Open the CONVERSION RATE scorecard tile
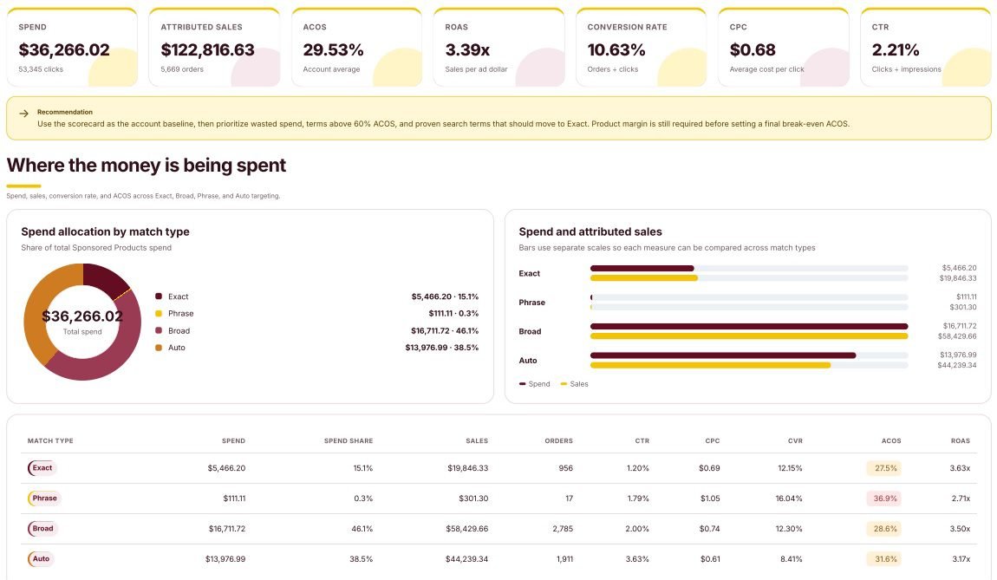The width and height of the screenshot is (997, 580). 641,47
